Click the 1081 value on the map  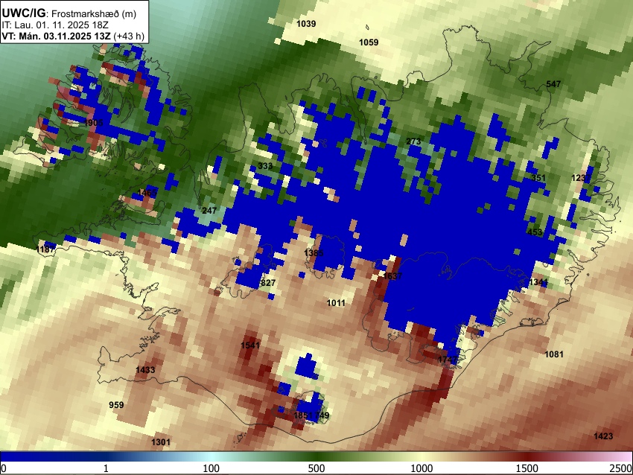pos(554,354)
